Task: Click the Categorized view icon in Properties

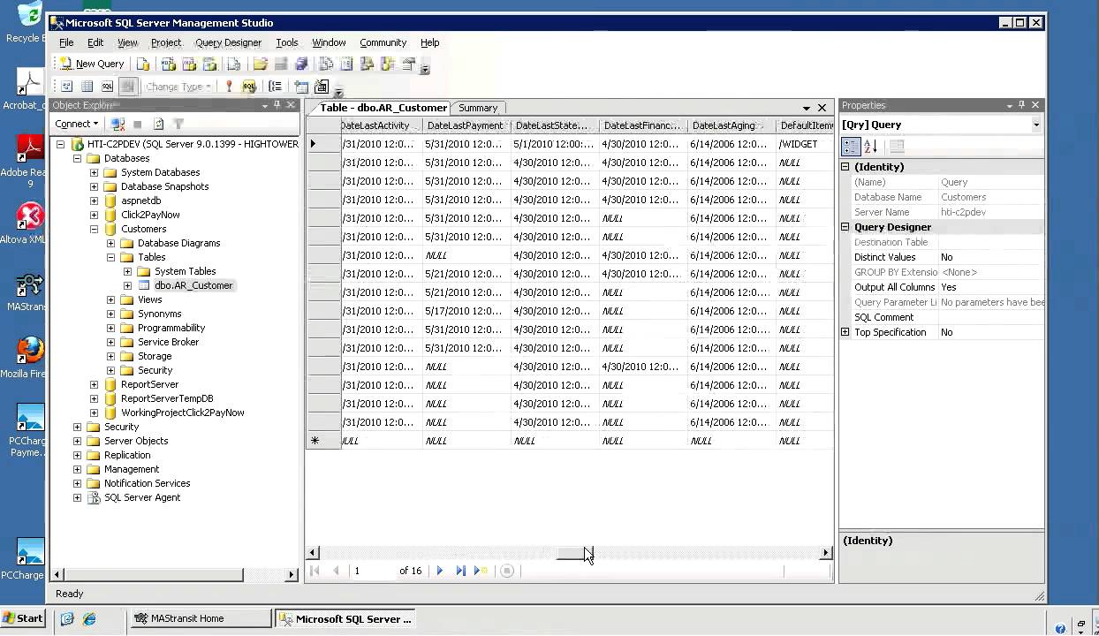Action: point(851,147)
